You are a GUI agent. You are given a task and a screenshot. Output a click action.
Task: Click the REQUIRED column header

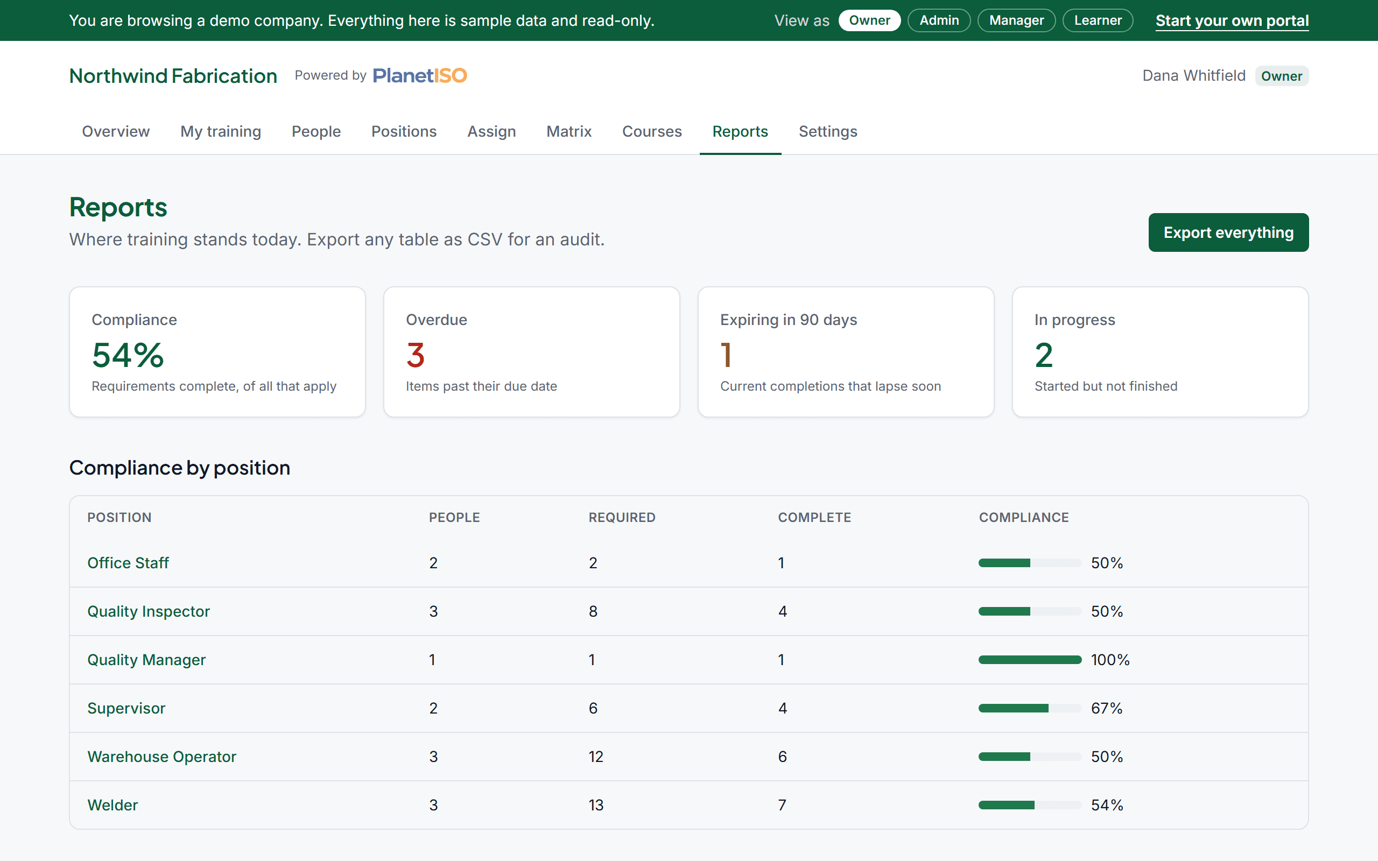622,517
